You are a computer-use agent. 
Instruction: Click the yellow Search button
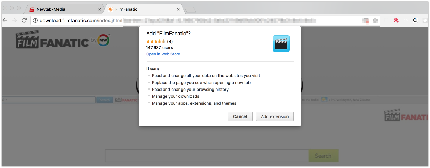pyautogui.click(x=323, y=156)
